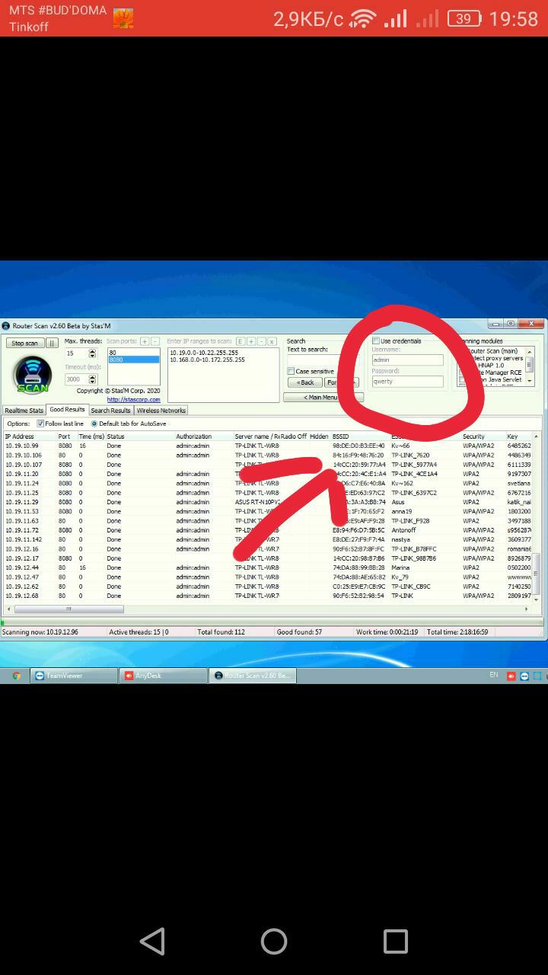Sort by the Authorization column header
This screenshot has height=975, width=548.
[203, 436]
